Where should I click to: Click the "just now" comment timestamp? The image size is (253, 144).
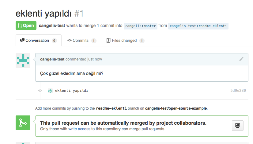(x=95, y=59)
